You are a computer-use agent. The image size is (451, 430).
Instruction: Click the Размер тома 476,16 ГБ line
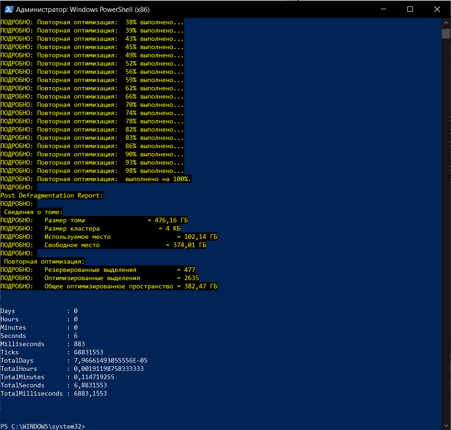click(x=94, y=220)
